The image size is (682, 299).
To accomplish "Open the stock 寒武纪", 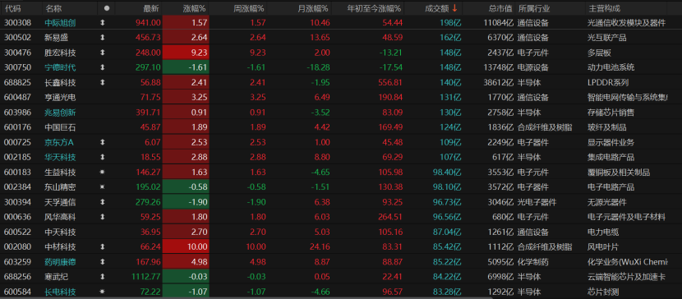I will click(x=57, y=277).
